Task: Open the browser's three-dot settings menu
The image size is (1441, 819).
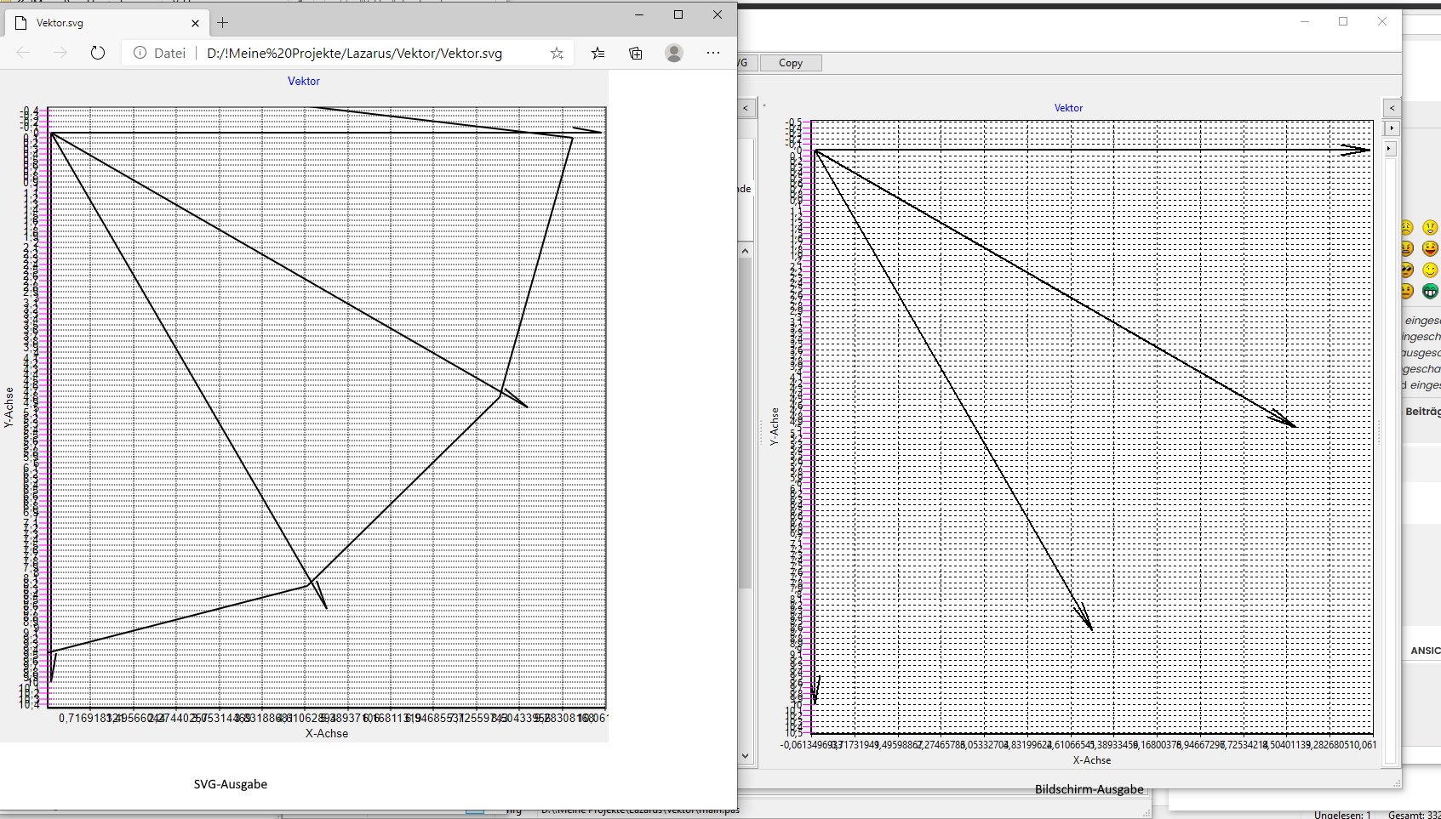Action: tap(713, 53)
